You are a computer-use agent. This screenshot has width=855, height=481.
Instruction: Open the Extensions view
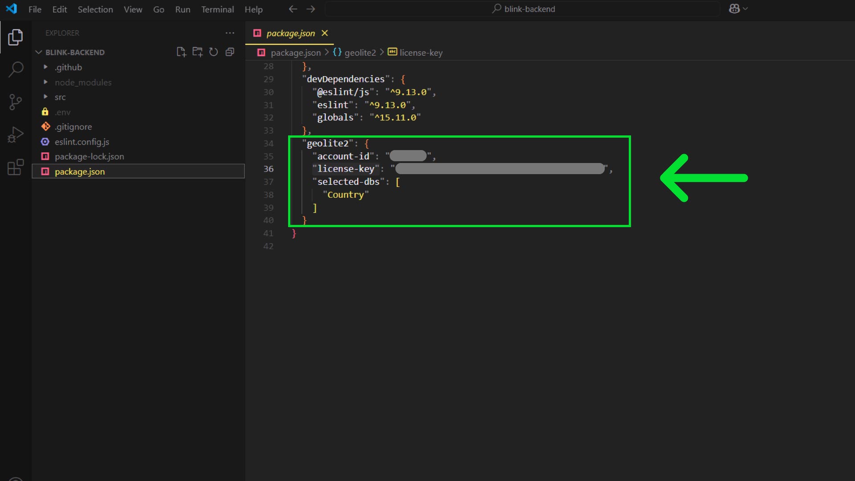coord(16,167)
